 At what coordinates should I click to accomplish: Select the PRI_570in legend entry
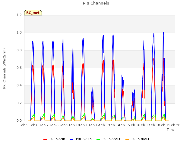[x=81, y=139]
